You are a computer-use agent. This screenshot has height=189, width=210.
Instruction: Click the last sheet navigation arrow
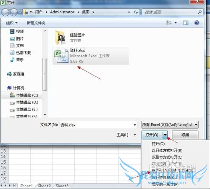click(14, 186)
